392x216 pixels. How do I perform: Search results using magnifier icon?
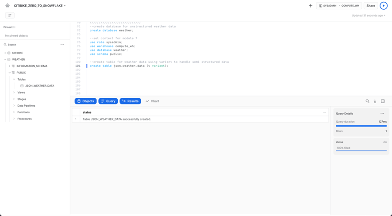367,101
